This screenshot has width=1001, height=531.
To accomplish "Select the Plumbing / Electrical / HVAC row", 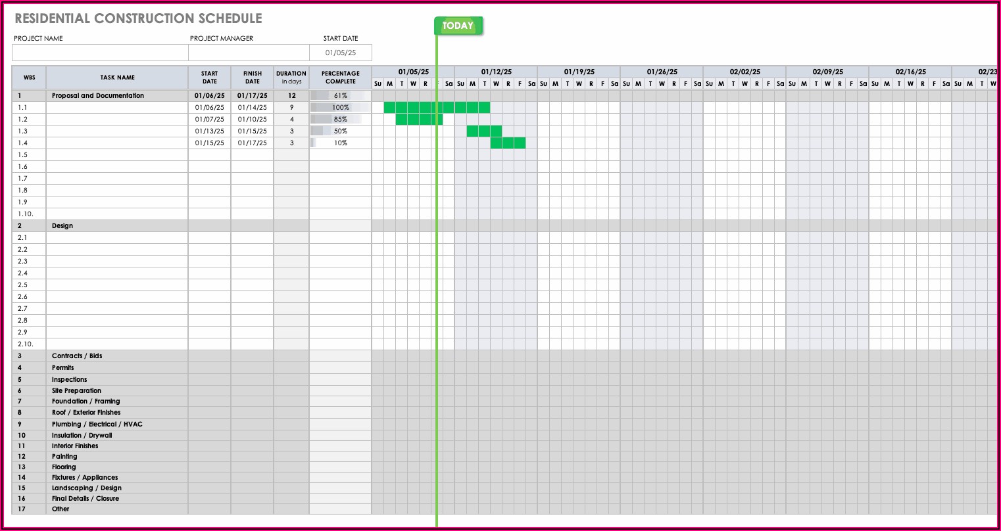I will (97, 425).
